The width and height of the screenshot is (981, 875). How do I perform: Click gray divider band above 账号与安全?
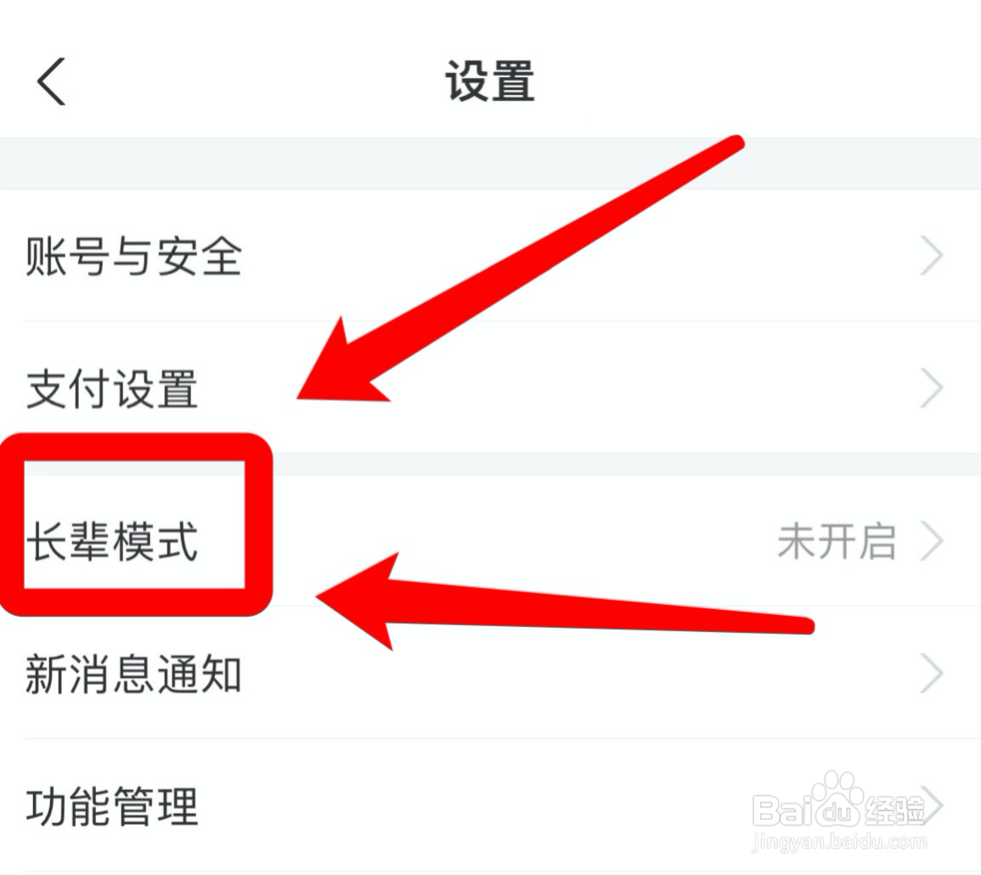(491, 164)
